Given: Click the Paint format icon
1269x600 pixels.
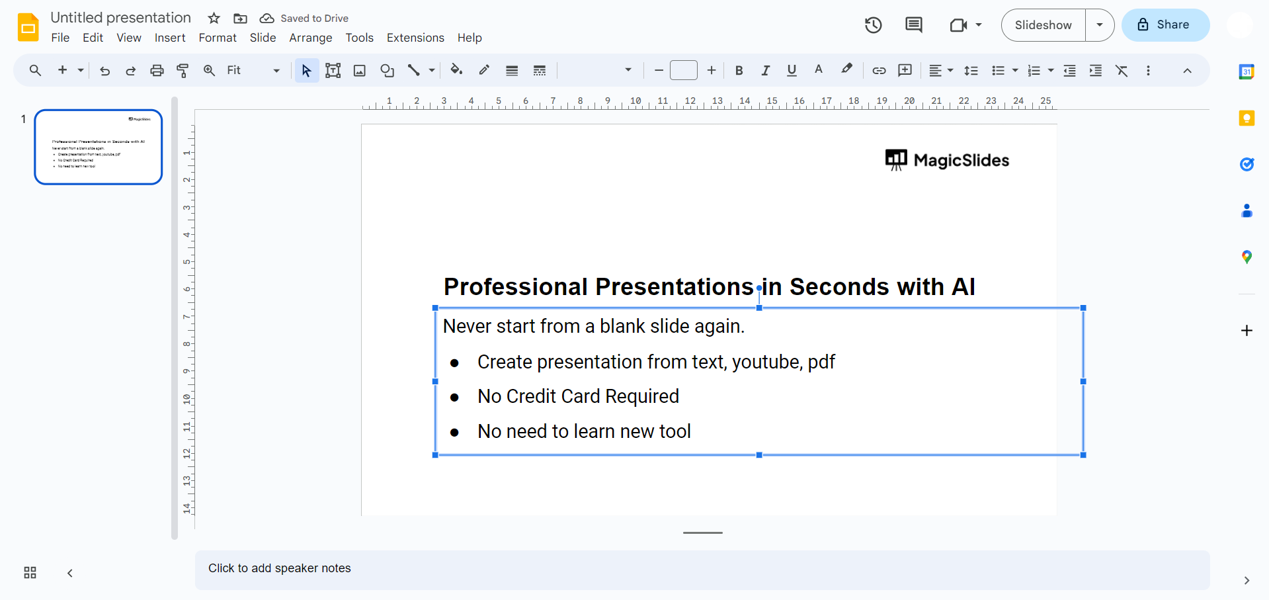Looking at the screenshot, I should [x=183, y=70].
